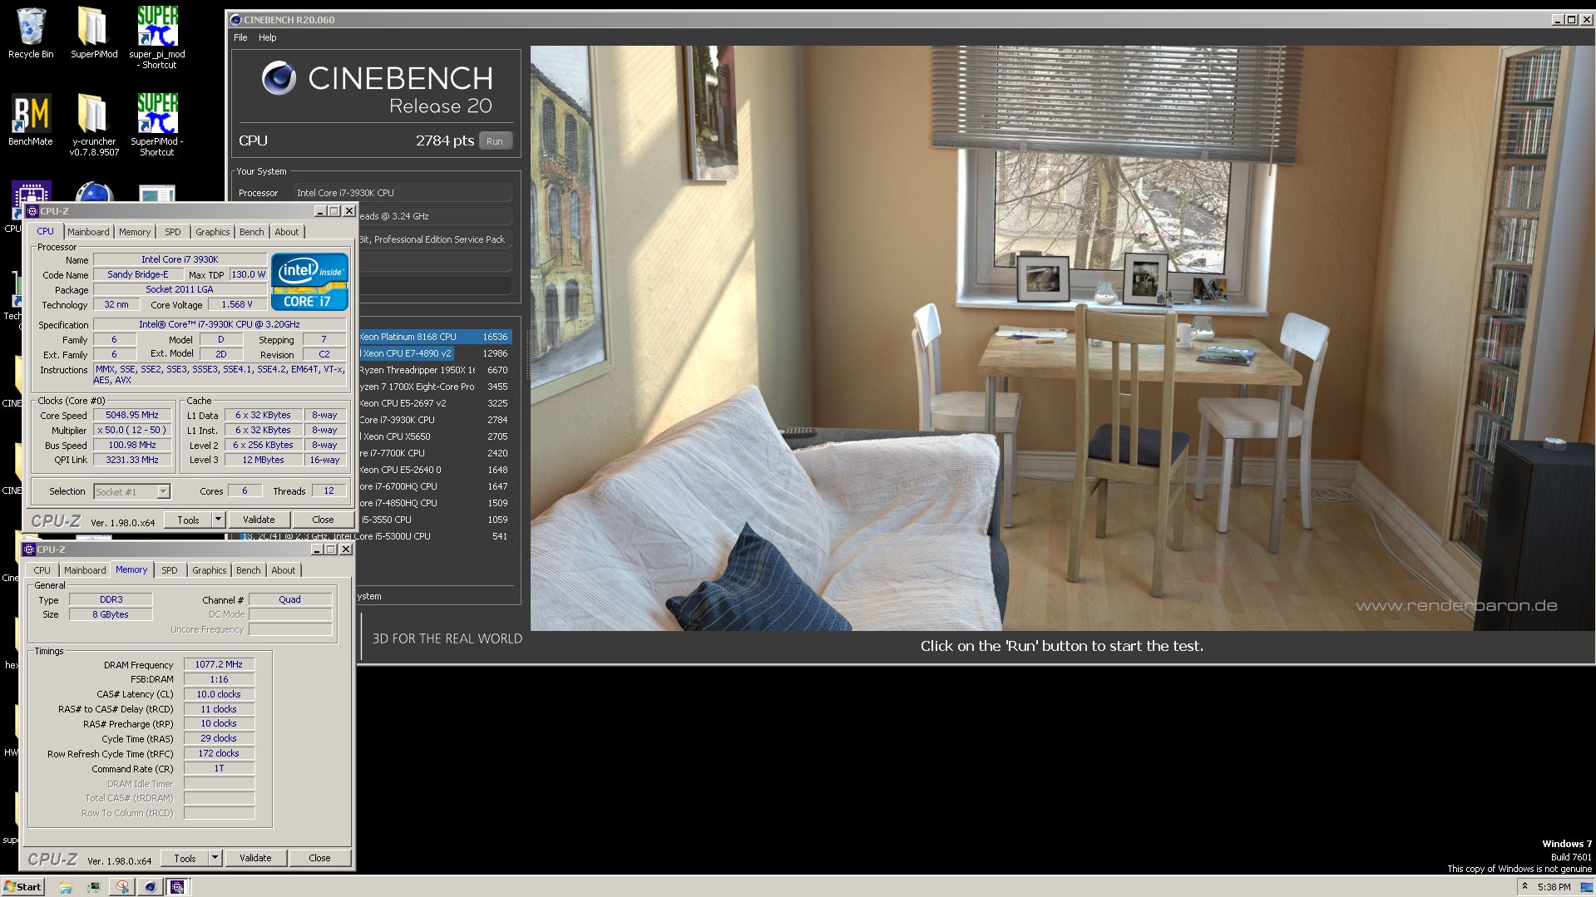1596x897 pixels.
Task: Select Mainboard tab in lower CPU-Z window
Action: (x=85, y=570)
